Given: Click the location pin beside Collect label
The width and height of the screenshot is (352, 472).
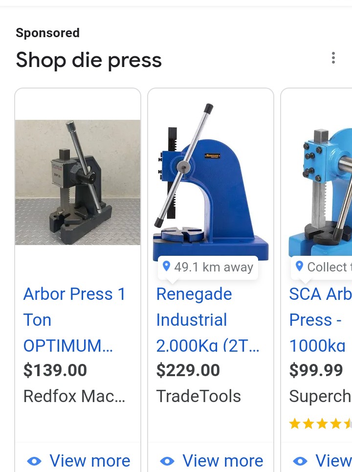Looking at the screenshot, I should point(299,266).
